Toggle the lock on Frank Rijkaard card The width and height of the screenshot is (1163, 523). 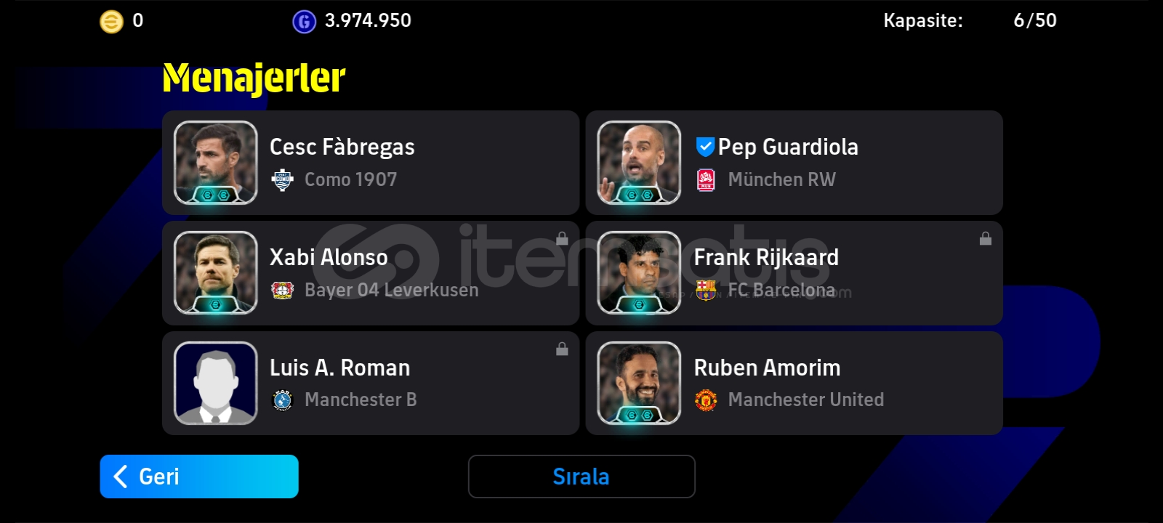pyautogui.click(x=986, y=238)
